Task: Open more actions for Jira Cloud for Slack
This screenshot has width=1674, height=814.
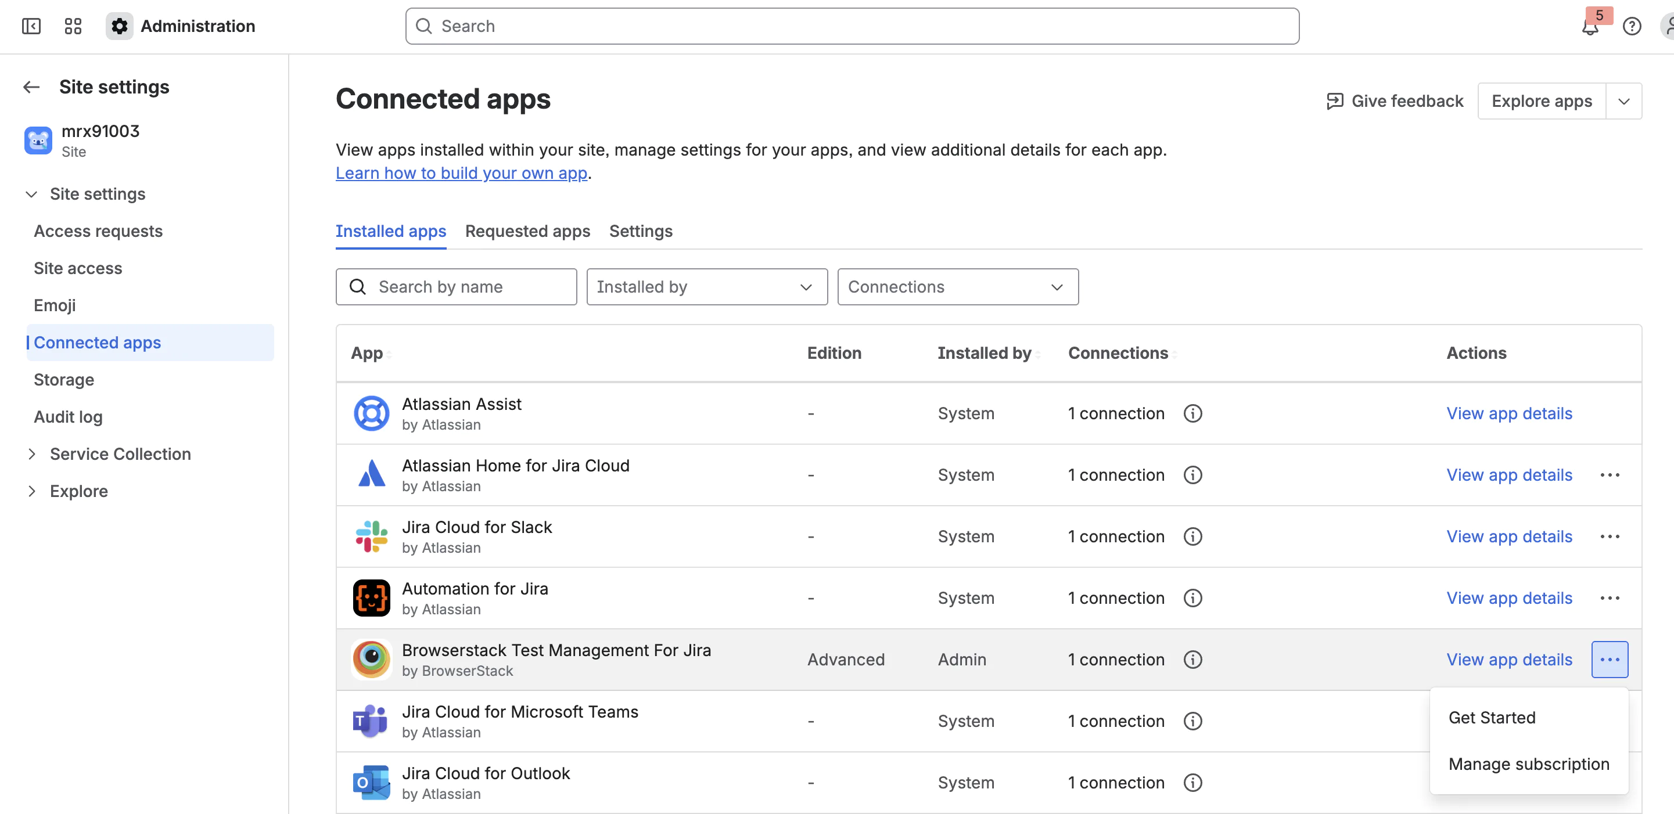Action: [x=1609, y=536]
